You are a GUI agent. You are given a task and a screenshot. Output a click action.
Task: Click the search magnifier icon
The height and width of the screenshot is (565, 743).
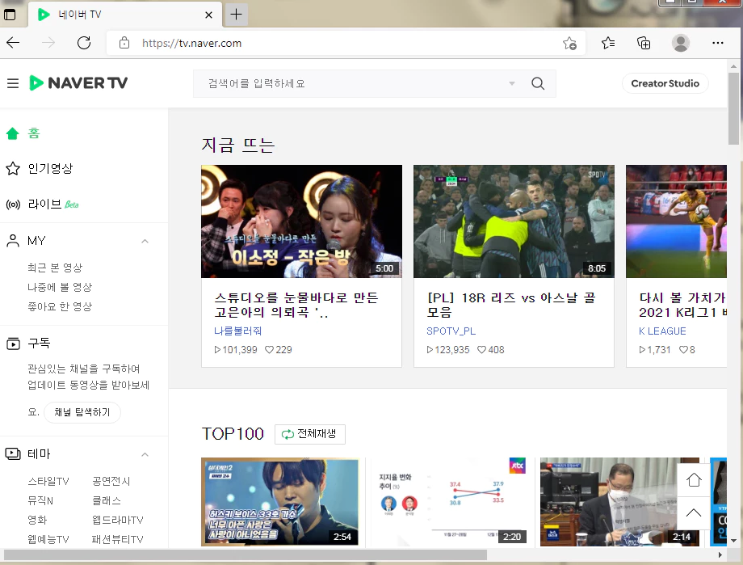coord(538,83)
